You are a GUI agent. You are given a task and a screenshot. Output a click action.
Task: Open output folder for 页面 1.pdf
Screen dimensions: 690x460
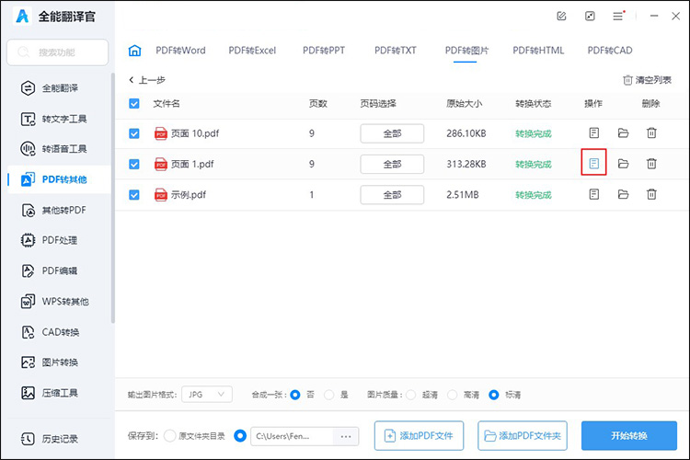(623, 164)
